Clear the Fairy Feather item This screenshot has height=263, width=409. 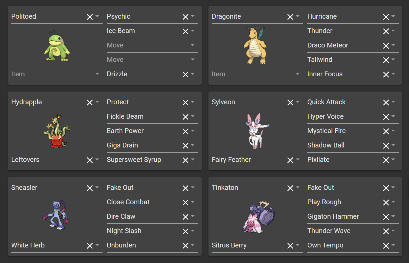coord(290,160)
